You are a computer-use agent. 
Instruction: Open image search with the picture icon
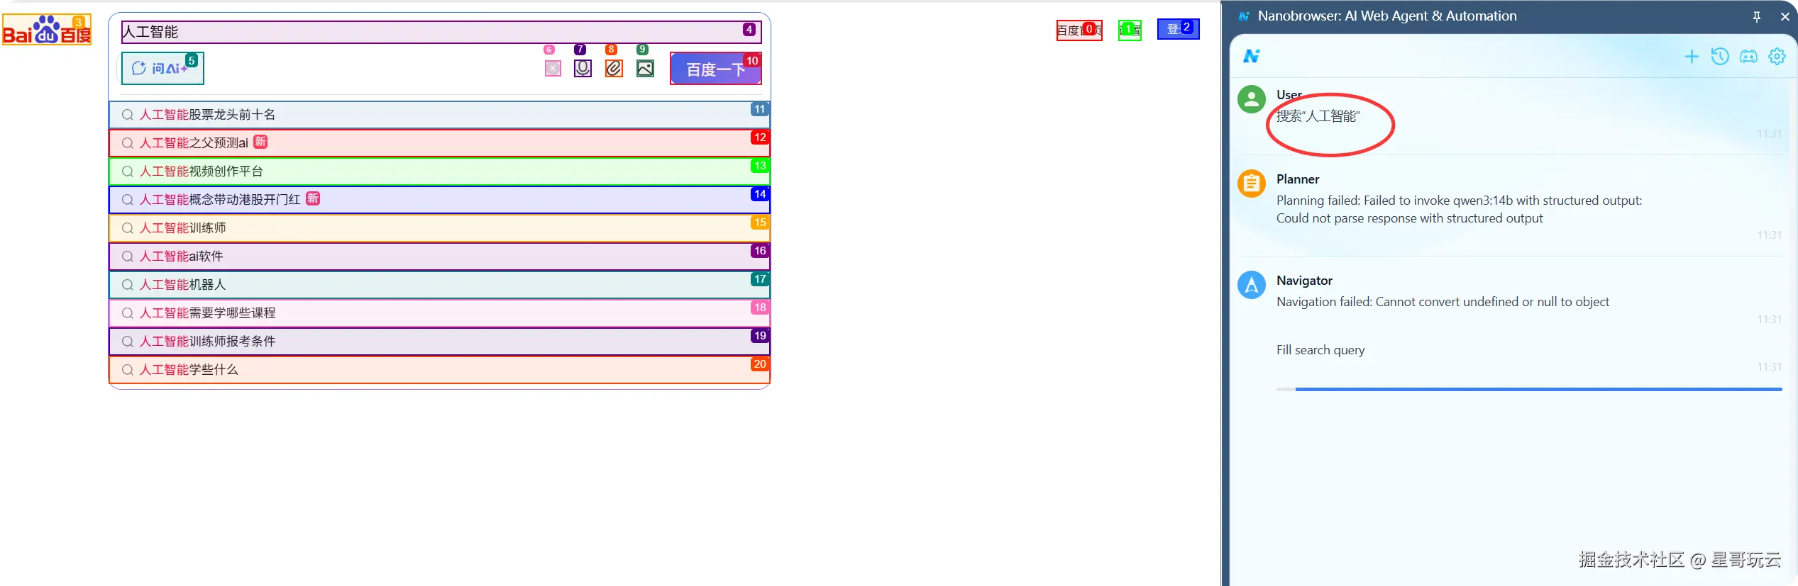(x=645, y=68)
